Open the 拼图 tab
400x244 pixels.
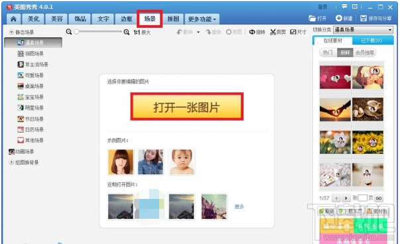(x=173, y=19)
